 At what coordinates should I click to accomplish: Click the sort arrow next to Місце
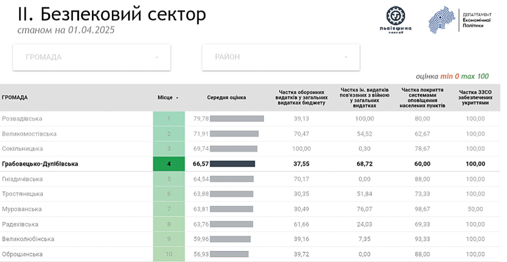click(x=177, y=98)
